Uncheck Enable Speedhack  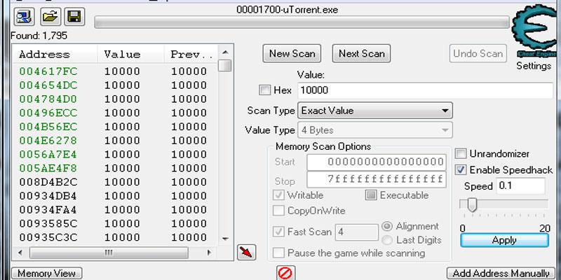point(461,170)
